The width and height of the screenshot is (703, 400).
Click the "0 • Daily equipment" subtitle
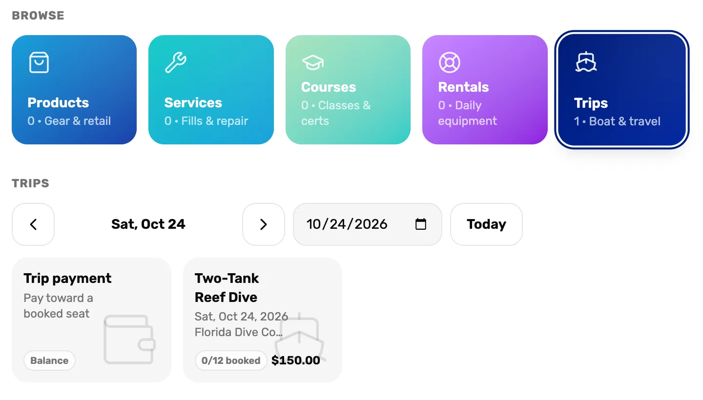pos(467,113)
